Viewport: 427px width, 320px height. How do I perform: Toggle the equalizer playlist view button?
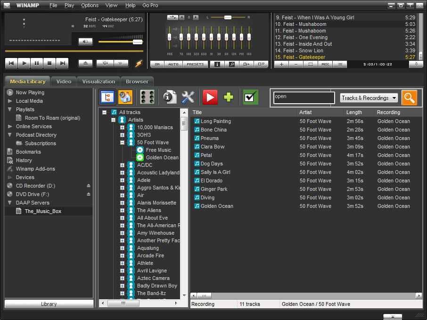[x=261, y=64]
